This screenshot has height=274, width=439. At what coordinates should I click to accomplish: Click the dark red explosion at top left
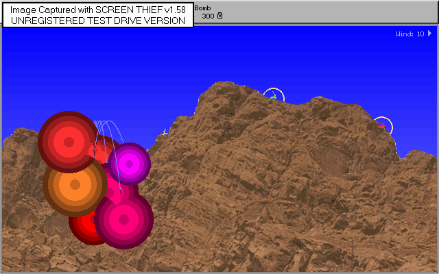pos(67,140)
